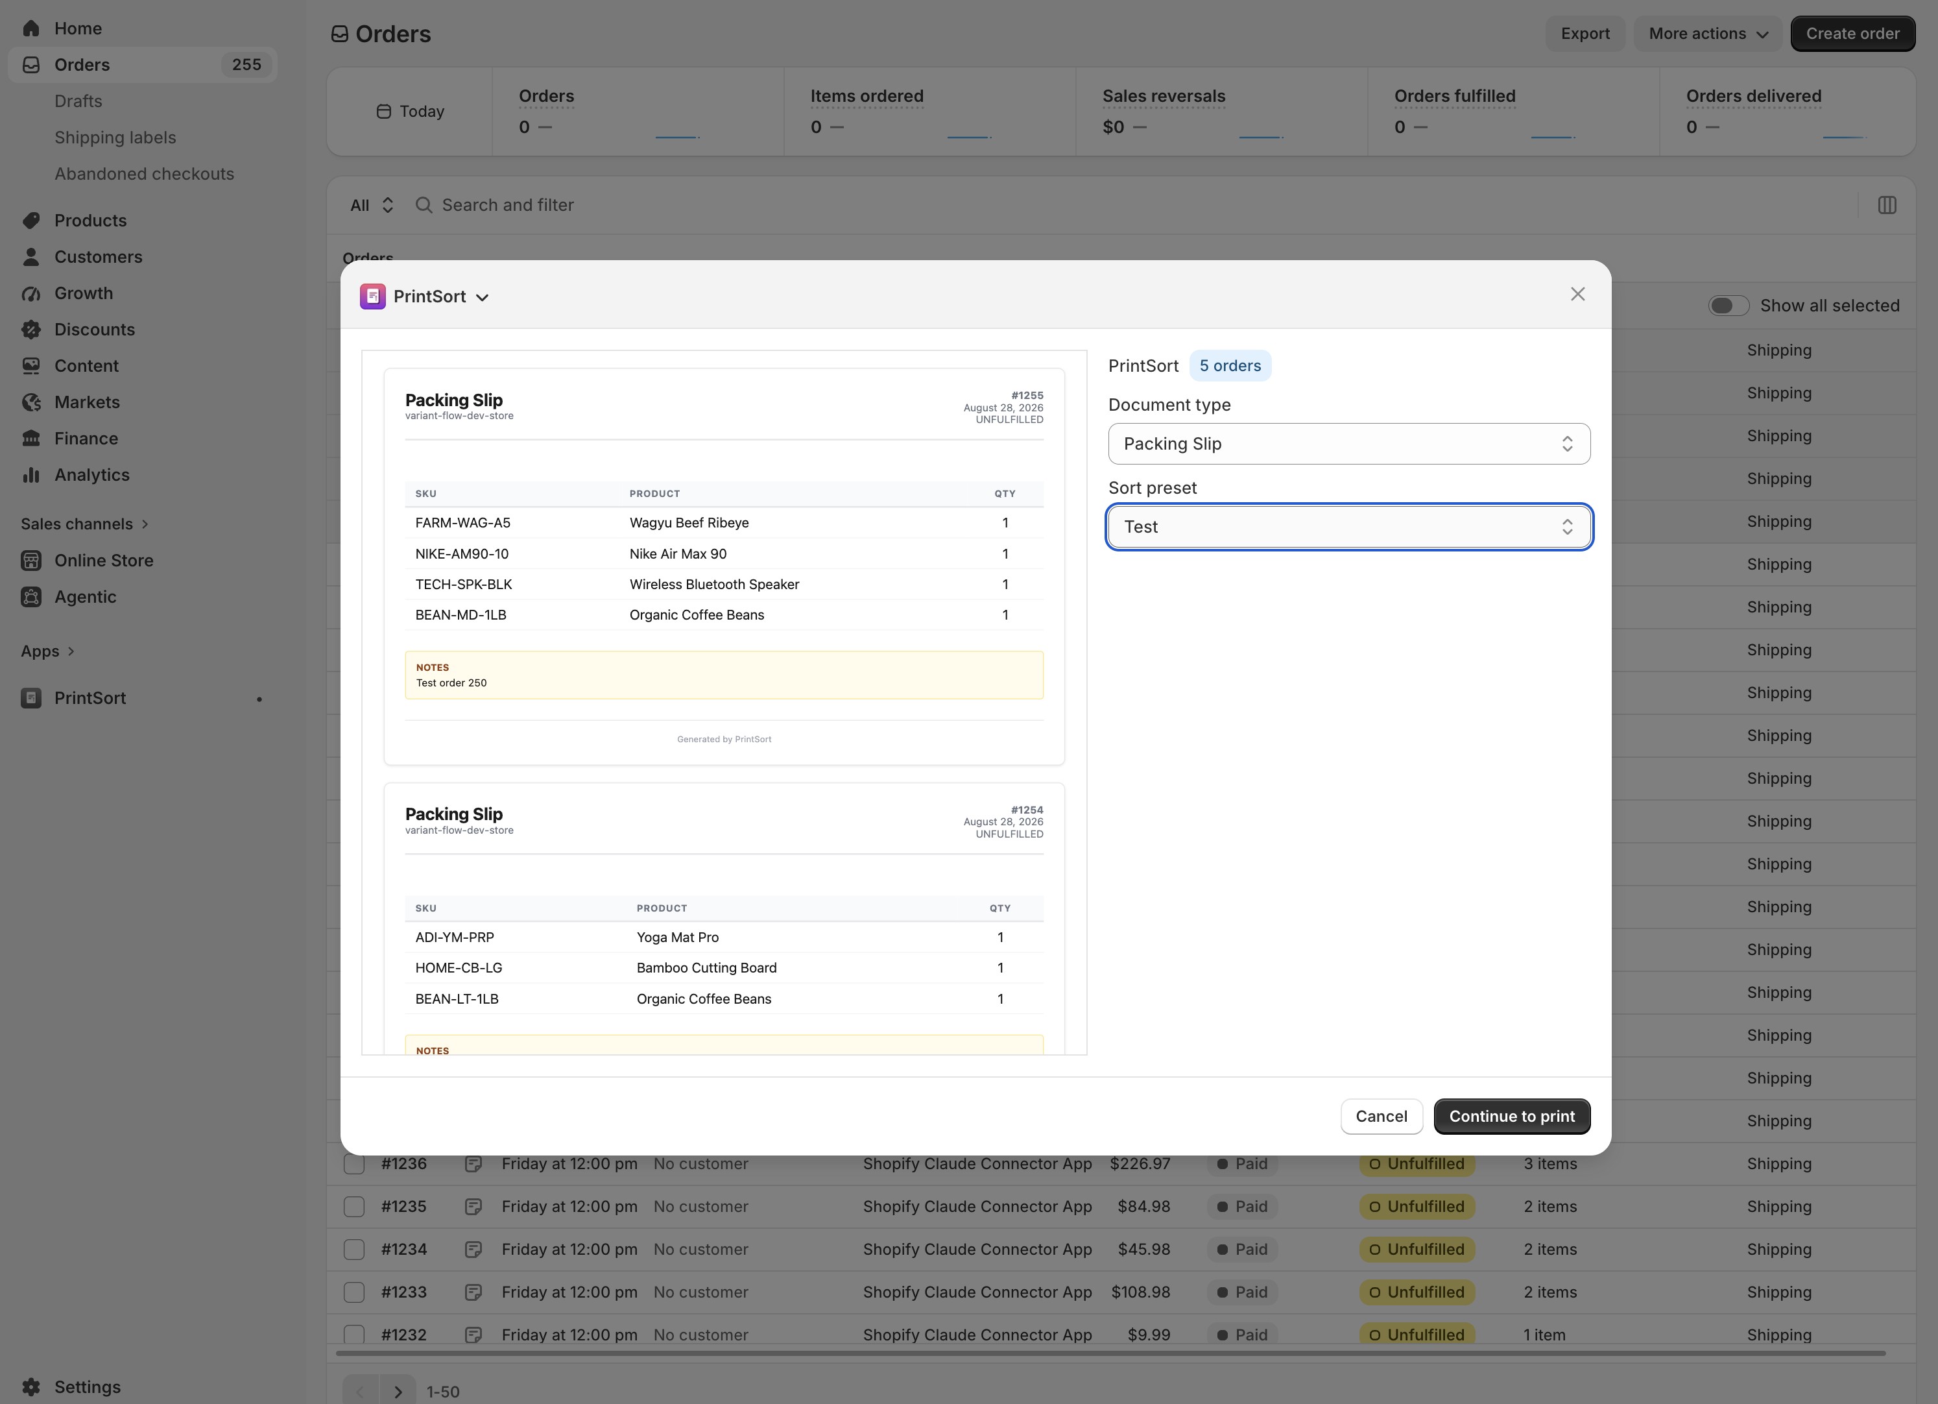Click the Create order button
Image resolution: width=1938 pixels, height=1404 pixels.
pos(1852,34)
